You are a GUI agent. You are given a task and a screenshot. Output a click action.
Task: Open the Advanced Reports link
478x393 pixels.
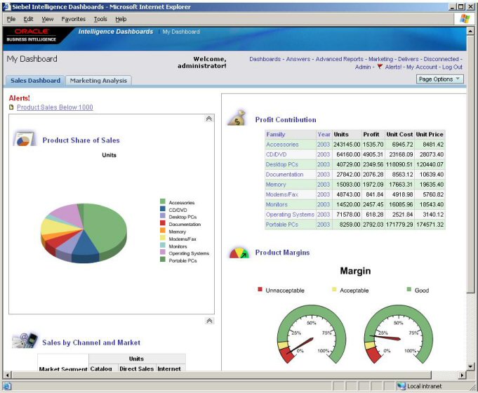[x=339, y=59]
